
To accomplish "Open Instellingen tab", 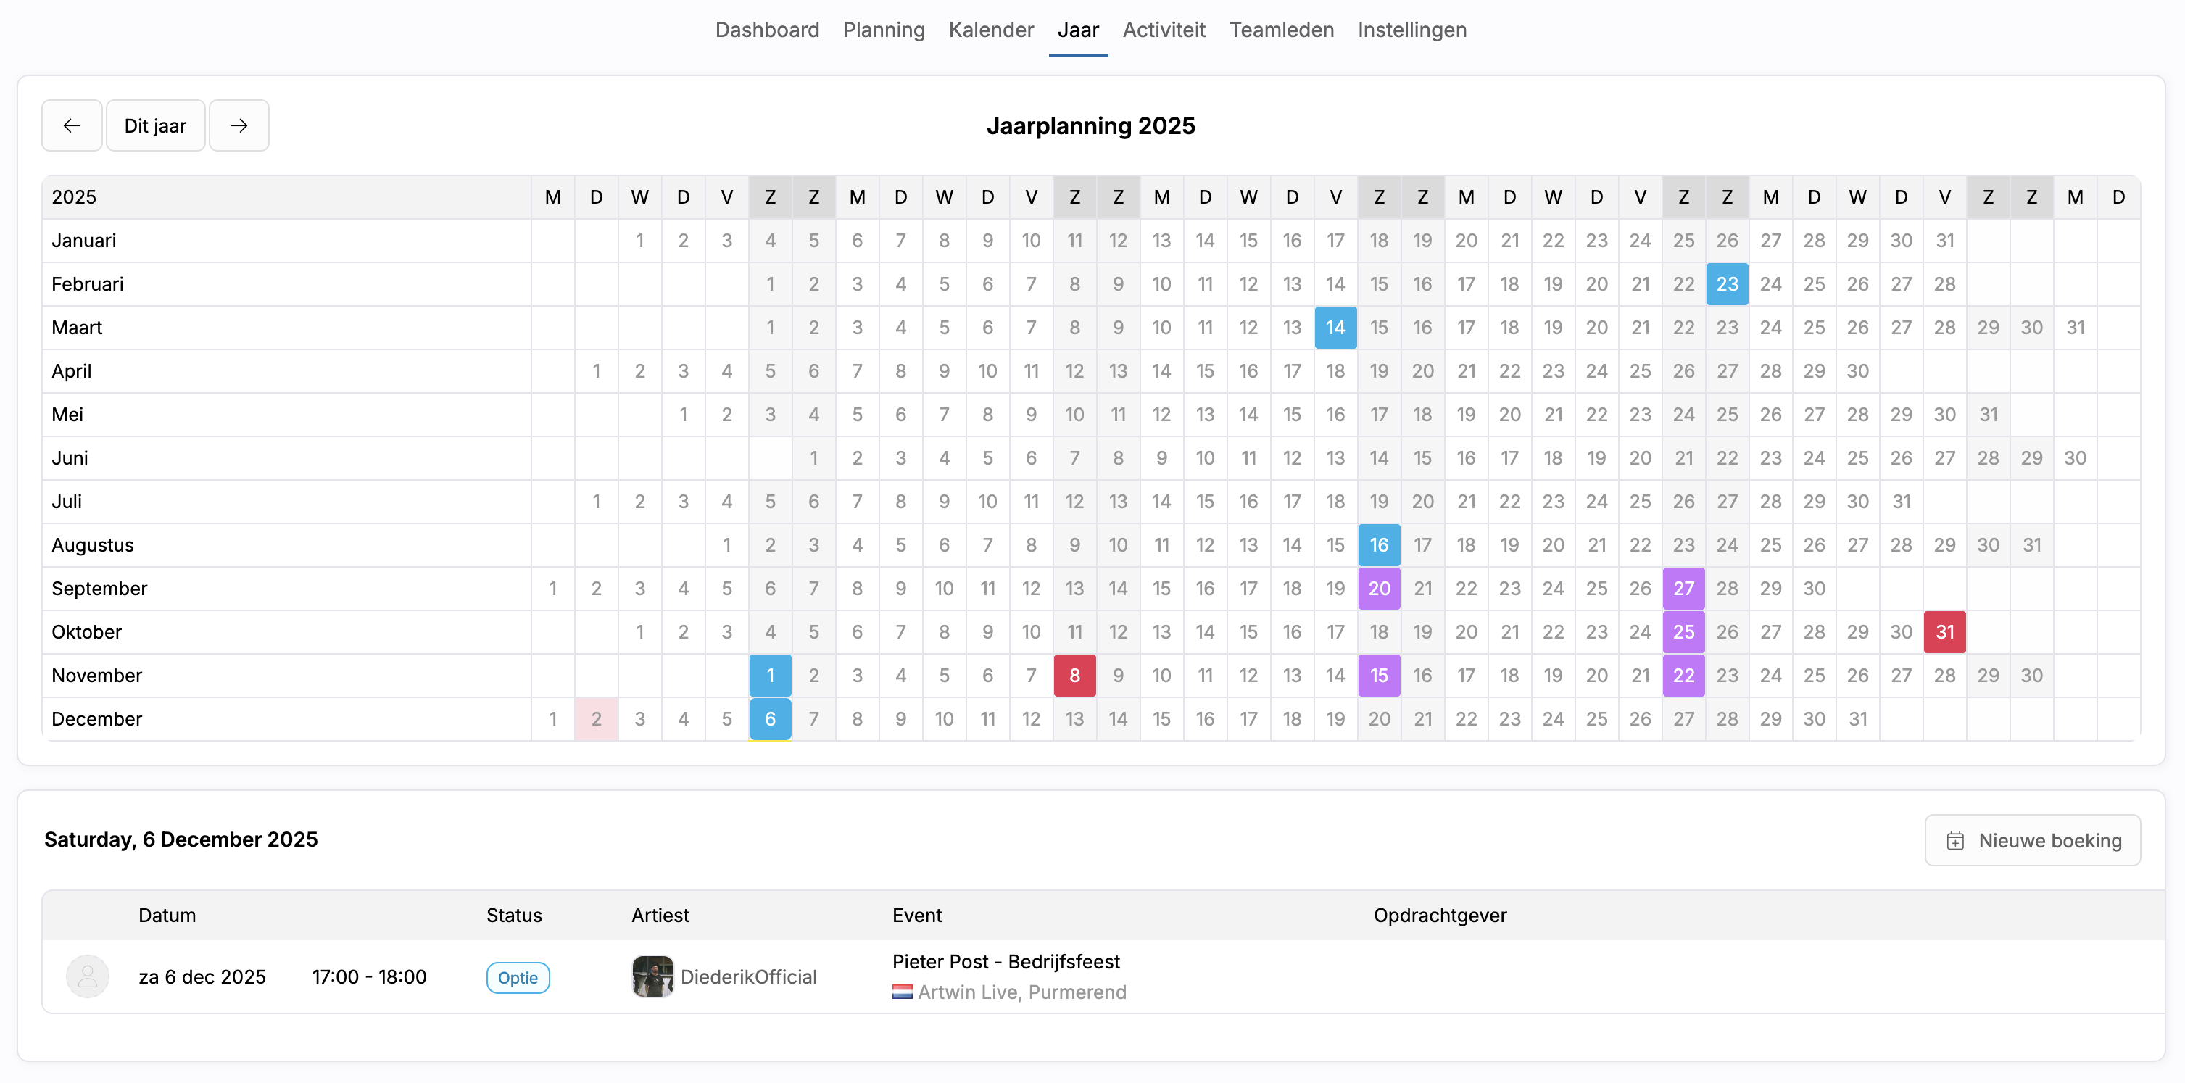I will click(1411, 30).
